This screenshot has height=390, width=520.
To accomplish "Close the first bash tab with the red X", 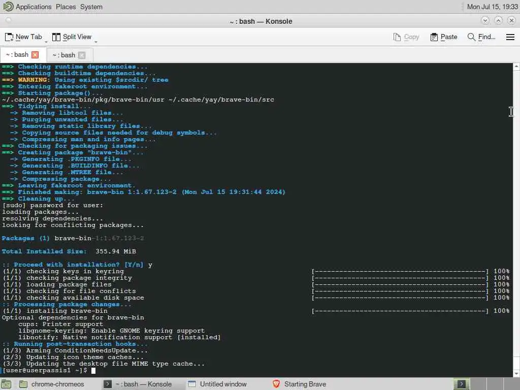I will coord(35,55).
